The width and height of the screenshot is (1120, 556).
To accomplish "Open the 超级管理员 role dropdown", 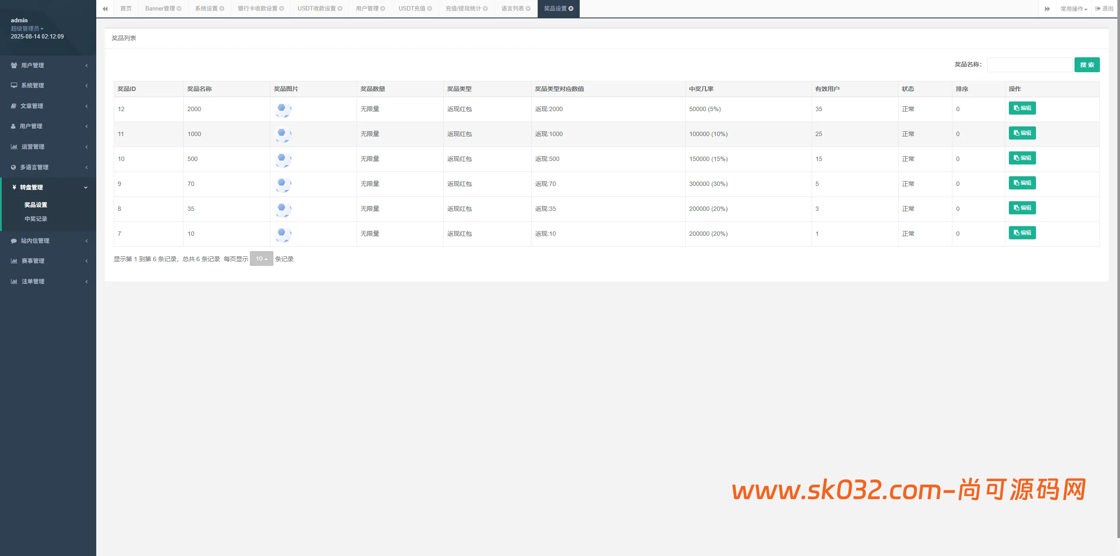I will click(27, 29).
